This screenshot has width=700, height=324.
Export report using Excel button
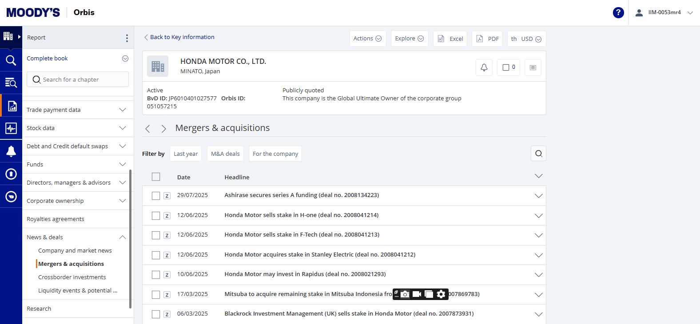click(x=450, y=39)
